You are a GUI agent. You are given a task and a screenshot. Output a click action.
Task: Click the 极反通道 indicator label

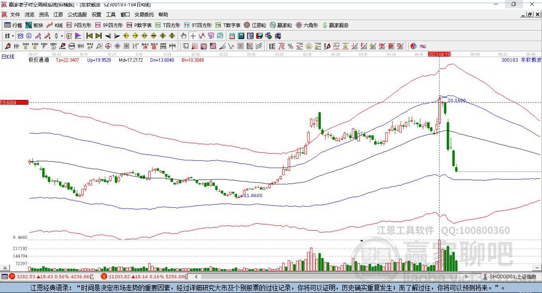(39, 60)
